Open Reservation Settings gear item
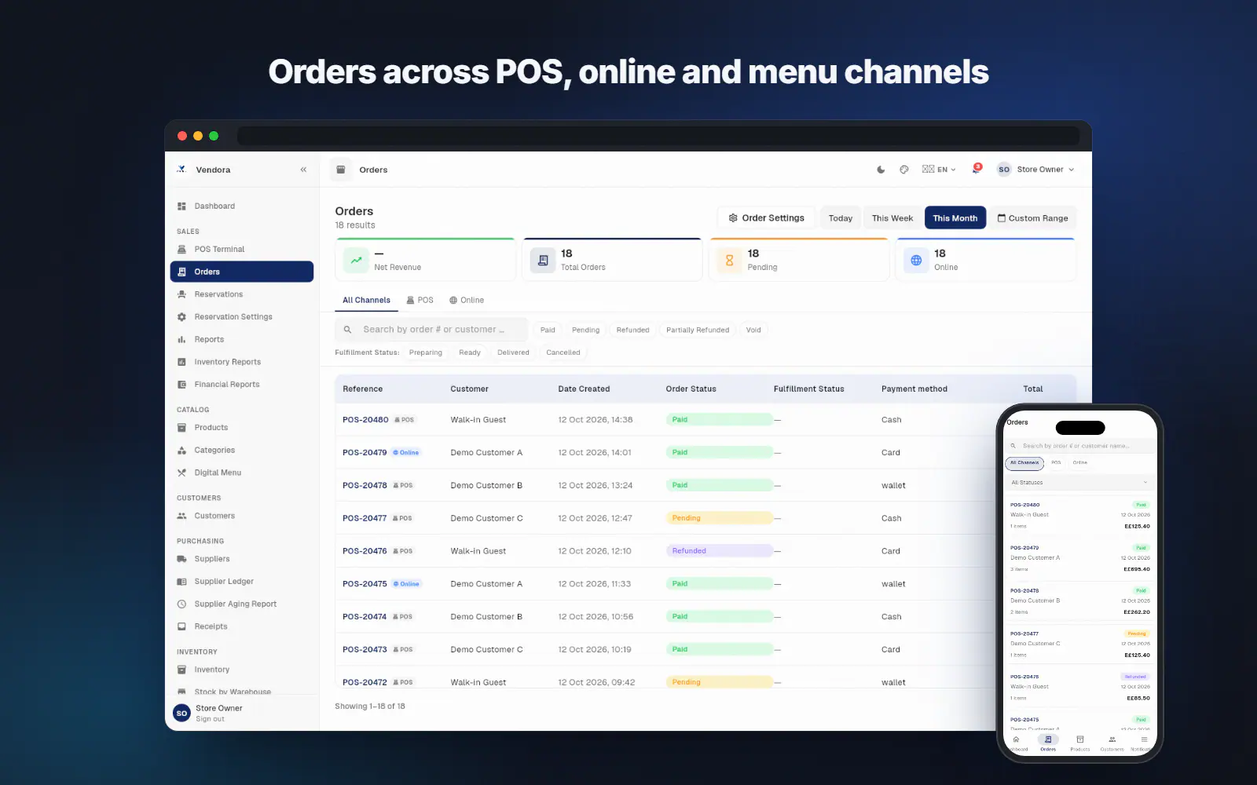Viewport: 1257px width, 785px height. 242,317
